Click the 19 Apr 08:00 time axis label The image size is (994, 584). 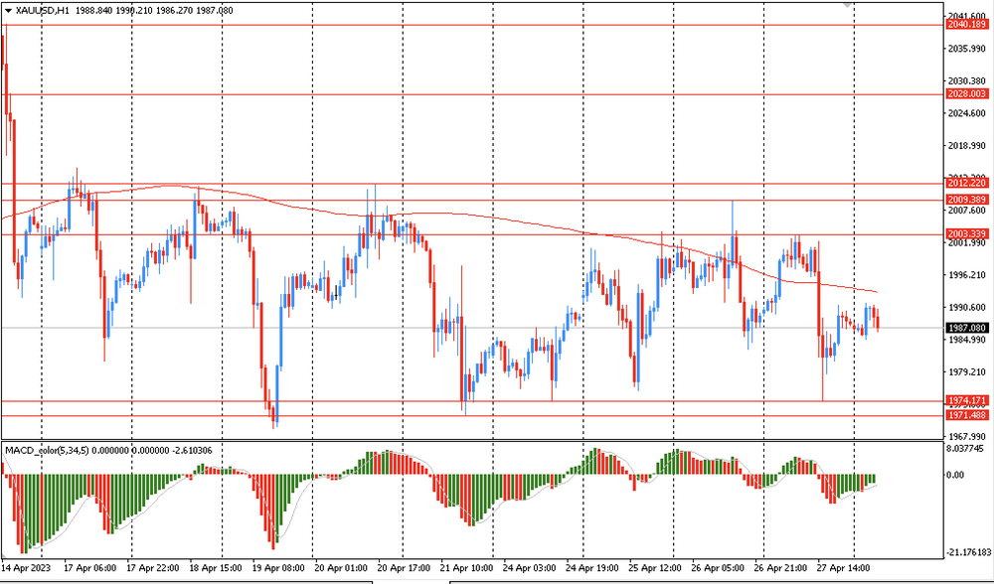277,567
